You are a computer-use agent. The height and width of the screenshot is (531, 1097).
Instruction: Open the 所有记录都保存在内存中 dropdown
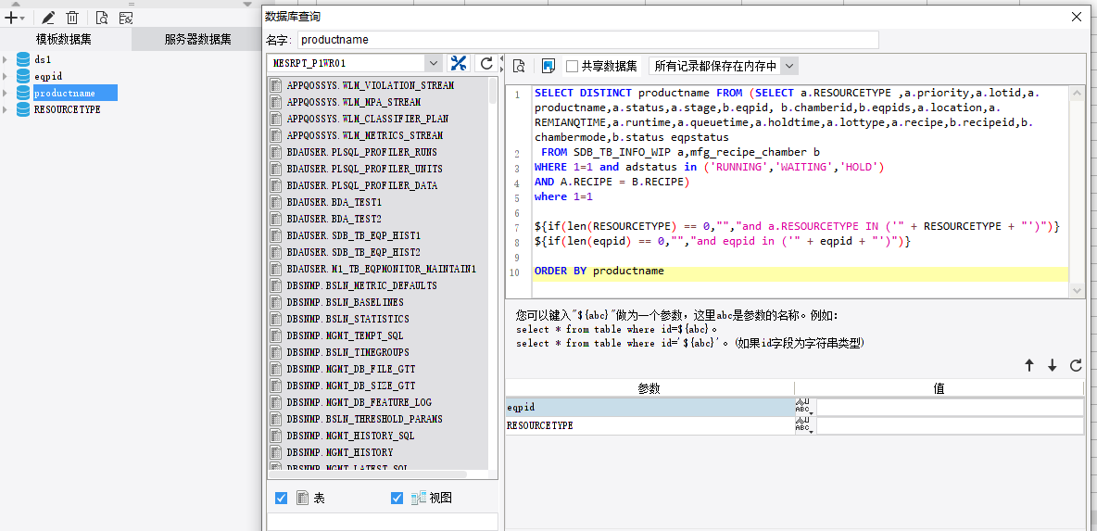[x=790, y=67]
